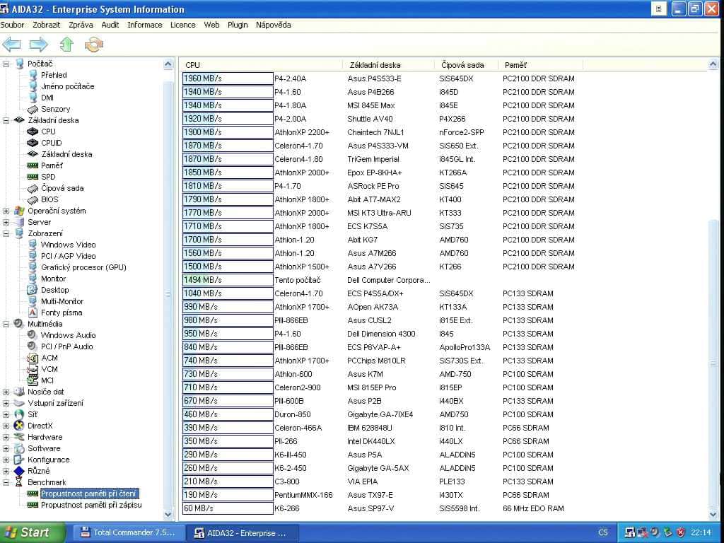
Task: Open the CPU tree icon
Action: (33, 132)
